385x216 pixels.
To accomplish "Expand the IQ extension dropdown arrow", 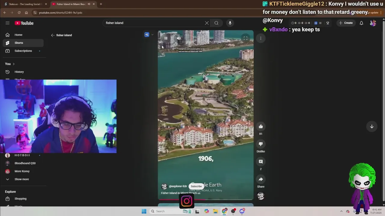I will point(152,34).
